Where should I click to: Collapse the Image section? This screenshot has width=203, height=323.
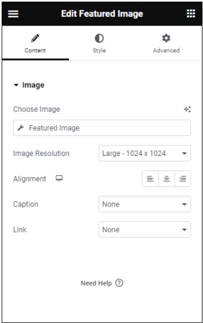coord(29,85)
